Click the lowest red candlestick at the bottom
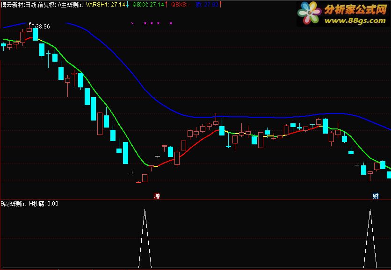Image resolution: width=391 pixels, height=270 pixels. pos(138,183)
